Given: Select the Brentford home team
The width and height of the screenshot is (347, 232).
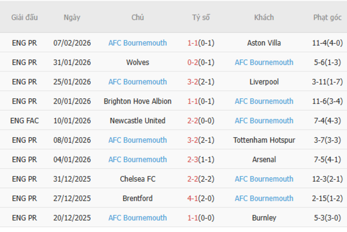Looking at the screenshot, I should point(138,198).
